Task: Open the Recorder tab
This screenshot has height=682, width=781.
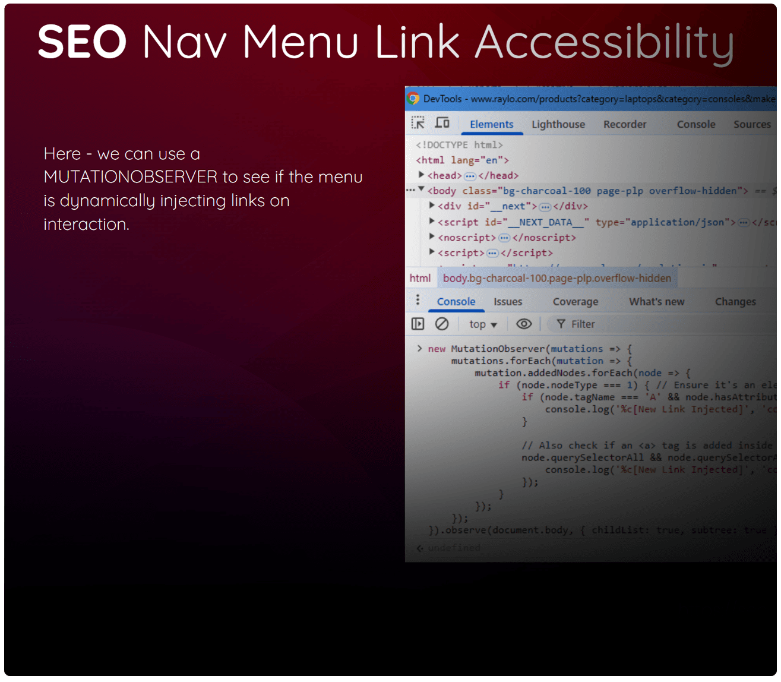Action: click(x=625, y=124)
